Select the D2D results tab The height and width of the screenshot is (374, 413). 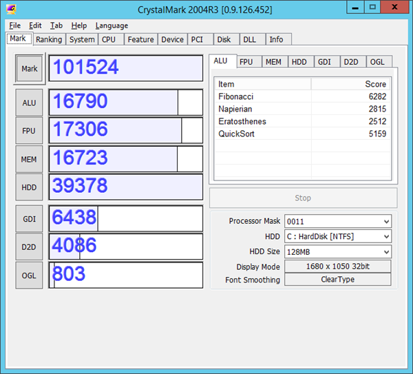353,62
